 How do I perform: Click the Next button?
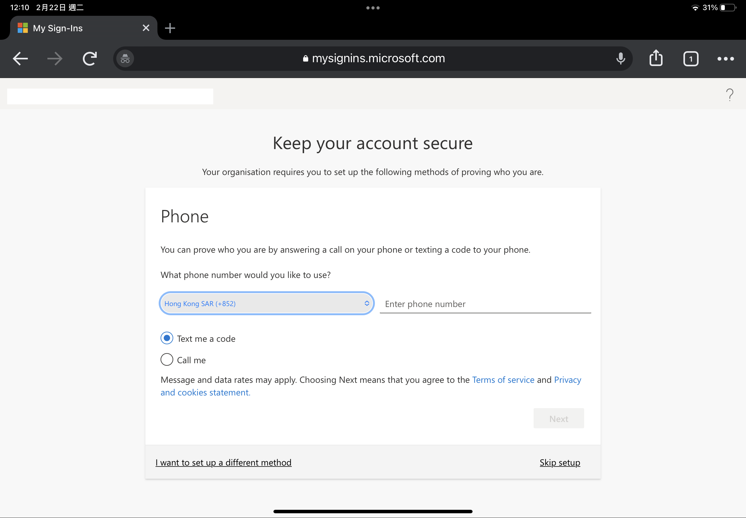click(x=558, y=419)
